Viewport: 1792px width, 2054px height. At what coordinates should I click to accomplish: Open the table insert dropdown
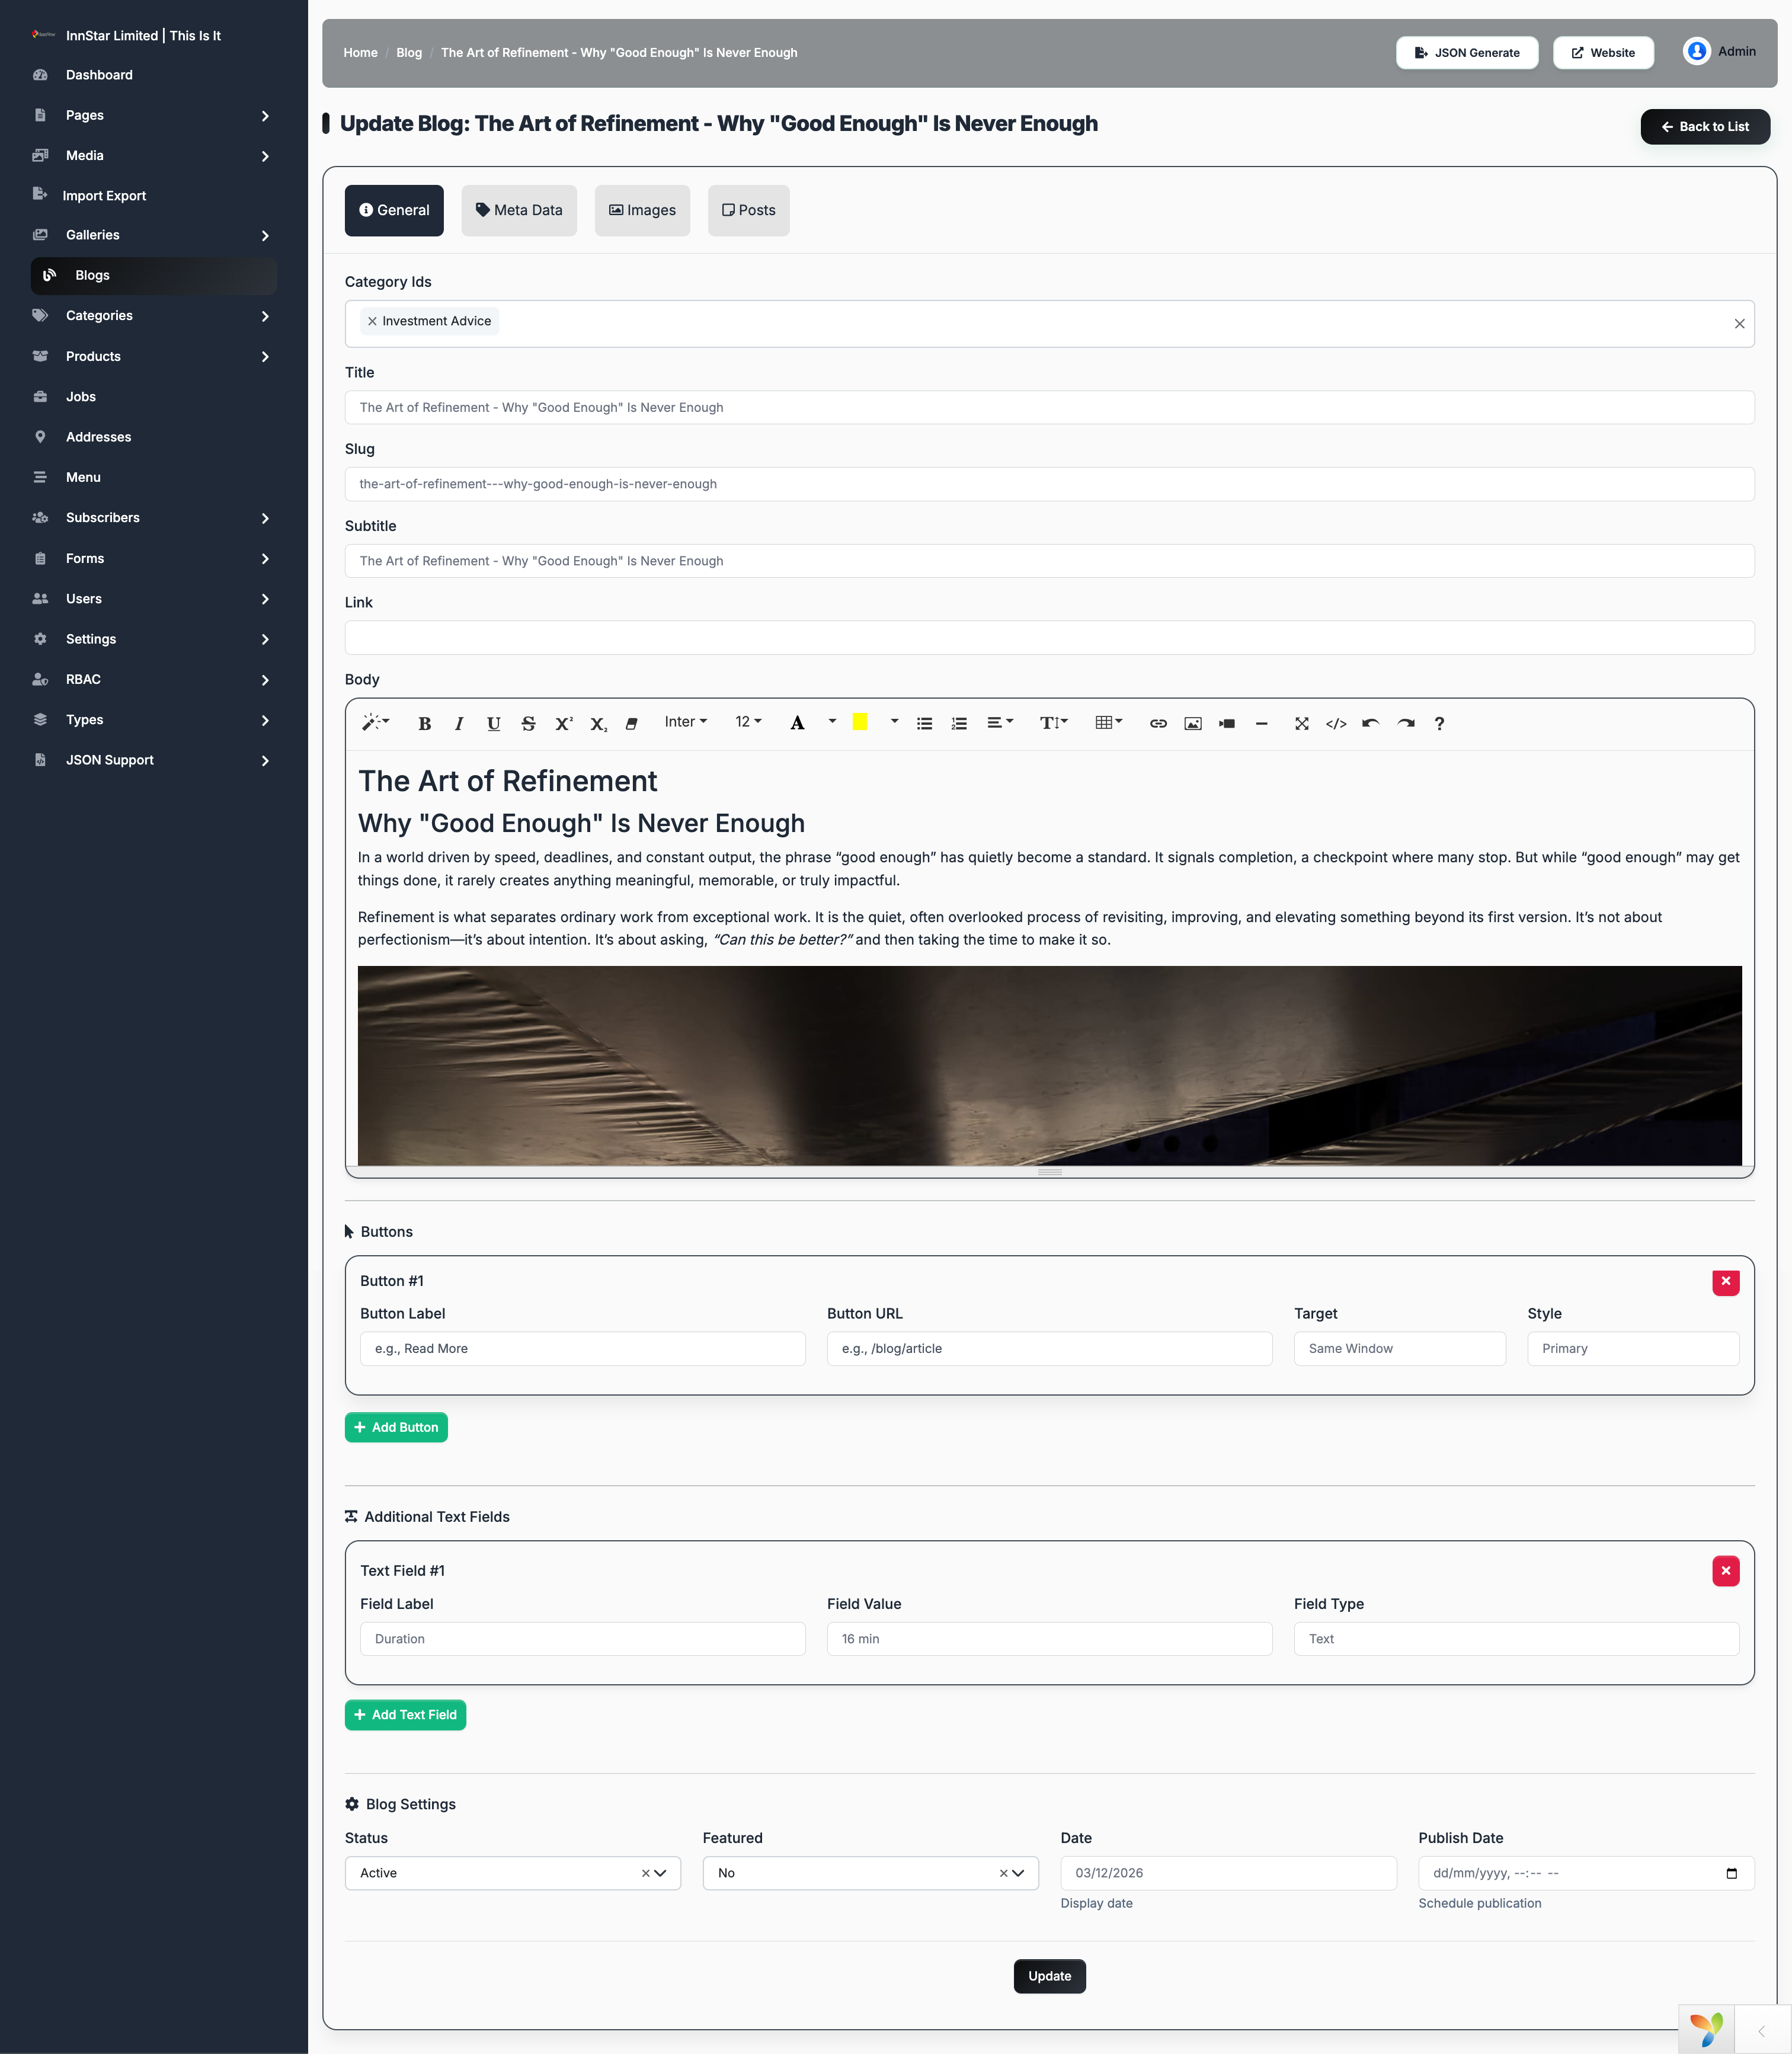(1109, 723)
